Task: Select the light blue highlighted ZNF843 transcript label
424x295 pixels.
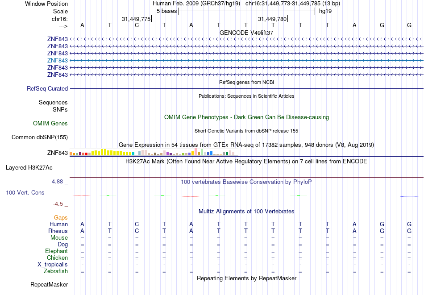Action: pyautogui.click(x=57, y=60)
